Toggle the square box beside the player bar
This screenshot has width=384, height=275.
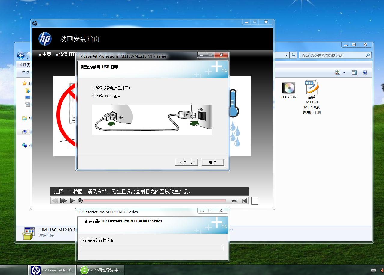254,201
